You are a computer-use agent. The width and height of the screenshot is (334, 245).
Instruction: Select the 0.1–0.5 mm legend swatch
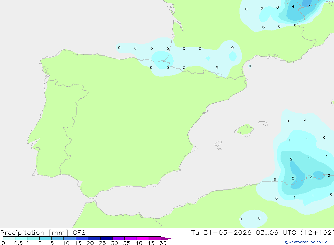pos(9,238)
